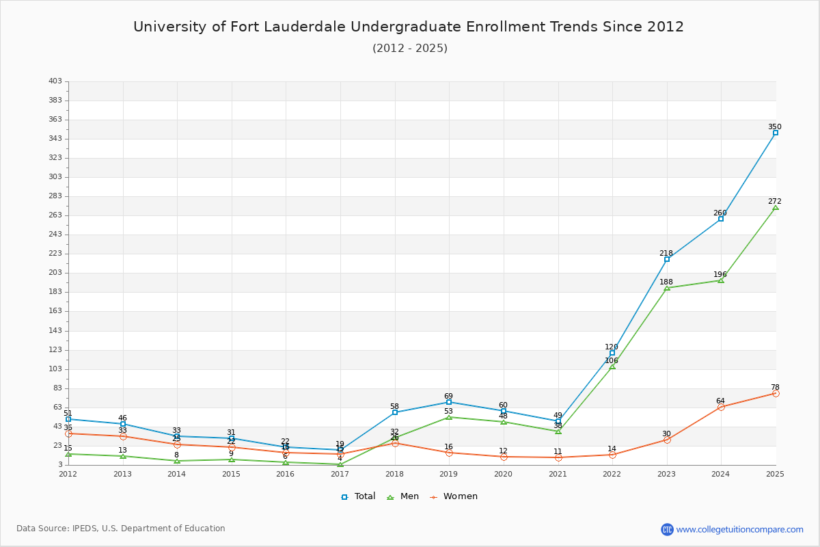This screenshot has height=547, width=820.
Task: Select the 2021 Total point labeled 49
Action: (x=558, y=421)
